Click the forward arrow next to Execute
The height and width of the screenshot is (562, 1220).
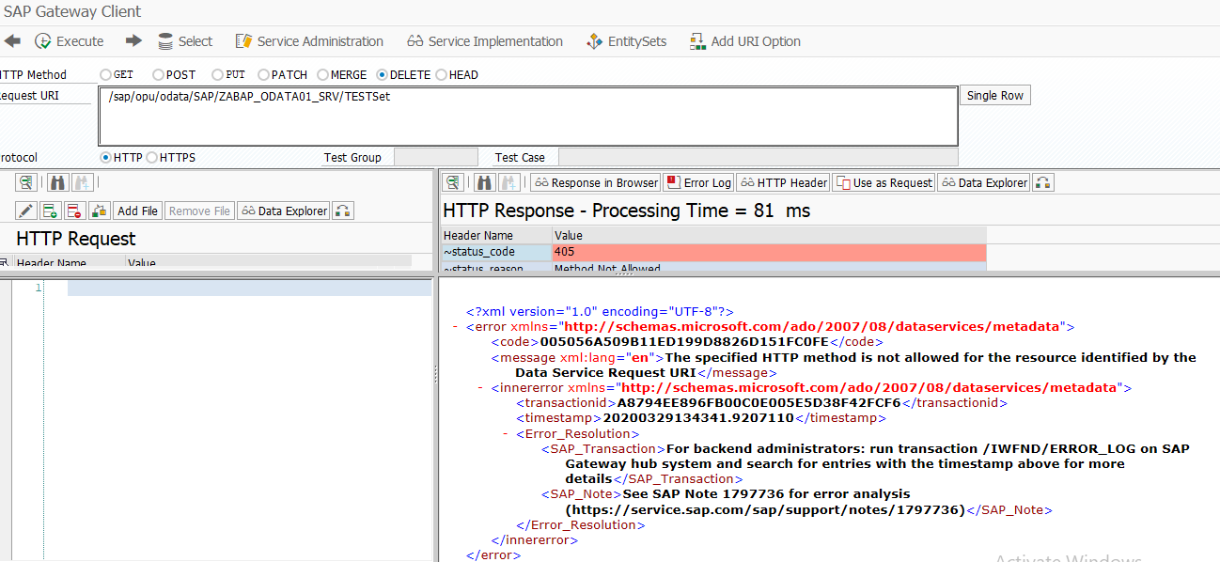coord(133,41)
